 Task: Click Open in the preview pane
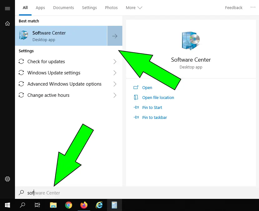[x=147, y=88]
